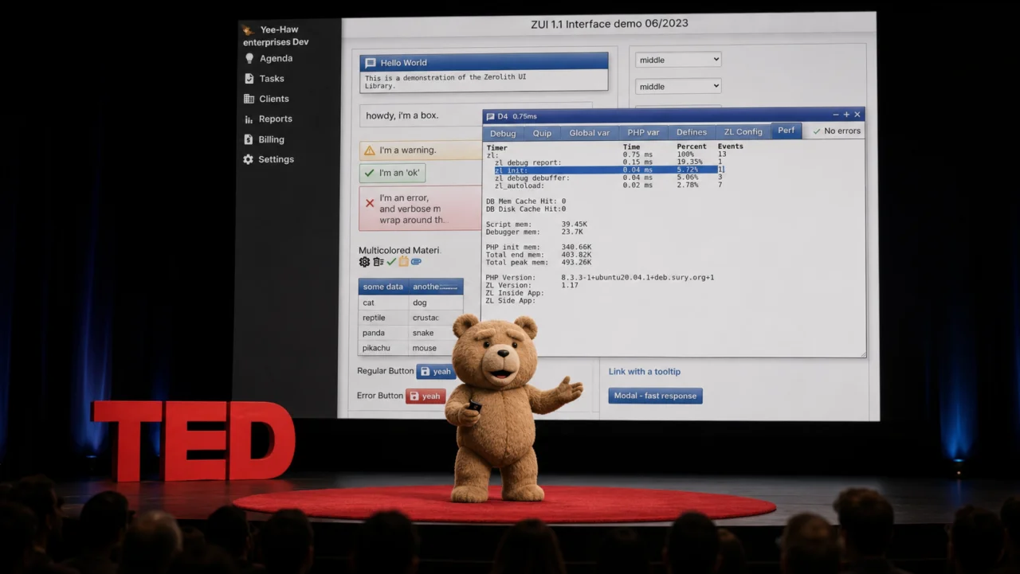Open the Global var tab
This screenshot has width=1020, height=574.
tap(589, 133)
